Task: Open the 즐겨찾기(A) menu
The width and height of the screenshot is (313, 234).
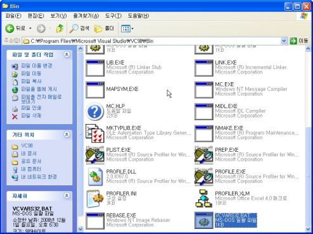Action: point(86,16)
